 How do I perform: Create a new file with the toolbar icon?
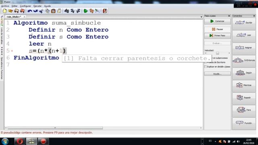(x=4, y=11)
